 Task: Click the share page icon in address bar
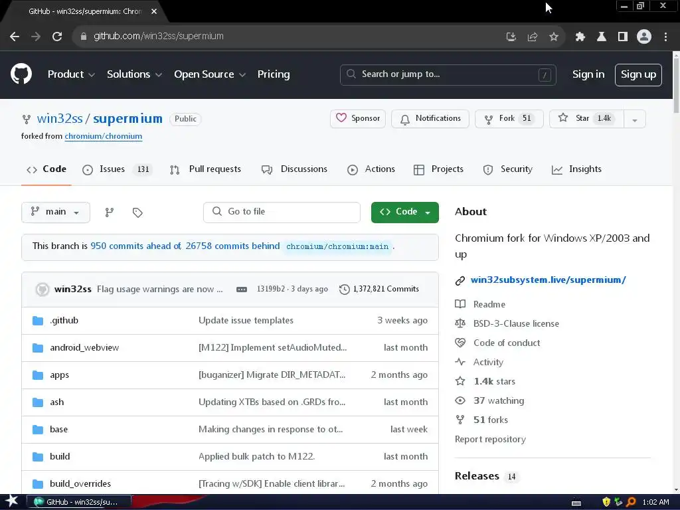(x=532, y=37)
